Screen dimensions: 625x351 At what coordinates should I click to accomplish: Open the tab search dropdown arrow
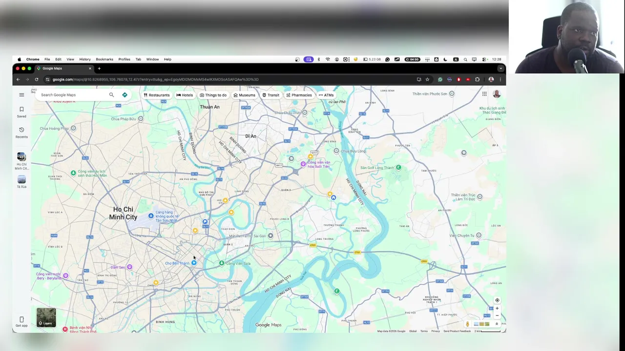point(500,68)
